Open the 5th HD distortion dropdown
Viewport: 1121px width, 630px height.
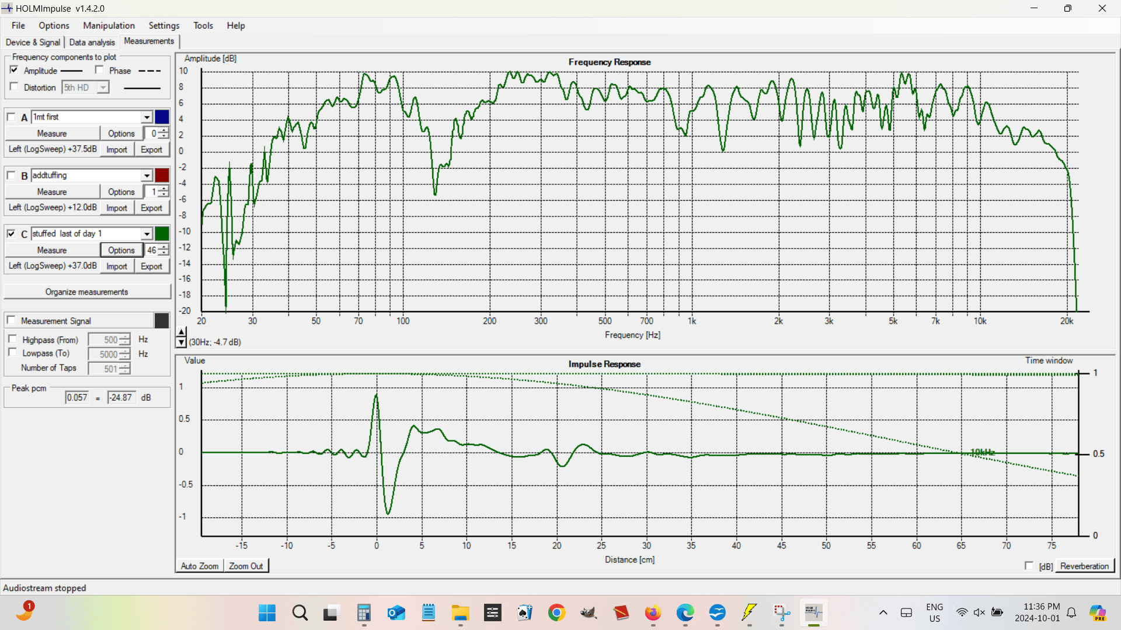click(x=103, y=87)
